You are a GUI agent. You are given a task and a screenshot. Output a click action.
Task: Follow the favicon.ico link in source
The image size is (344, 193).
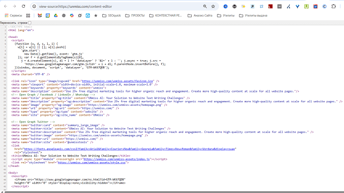(117, 81)
